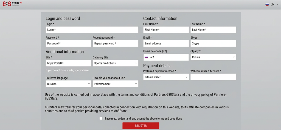Open How did you hear about us dropdown

point(116,84)
